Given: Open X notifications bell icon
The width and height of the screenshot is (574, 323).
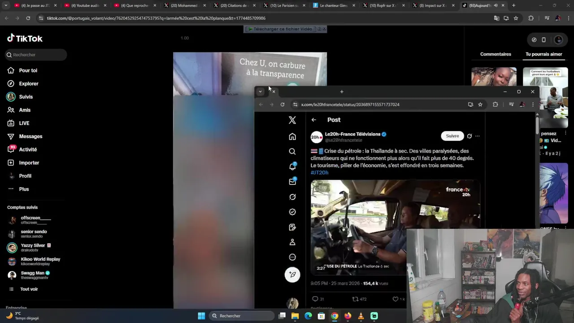Looking at the screenshot, I should click(292, 166).
